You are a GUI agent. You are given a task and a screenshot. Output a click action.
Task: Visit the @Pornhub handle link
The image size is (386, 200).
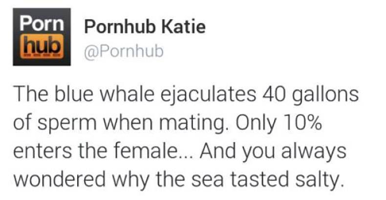coord(124,51)
